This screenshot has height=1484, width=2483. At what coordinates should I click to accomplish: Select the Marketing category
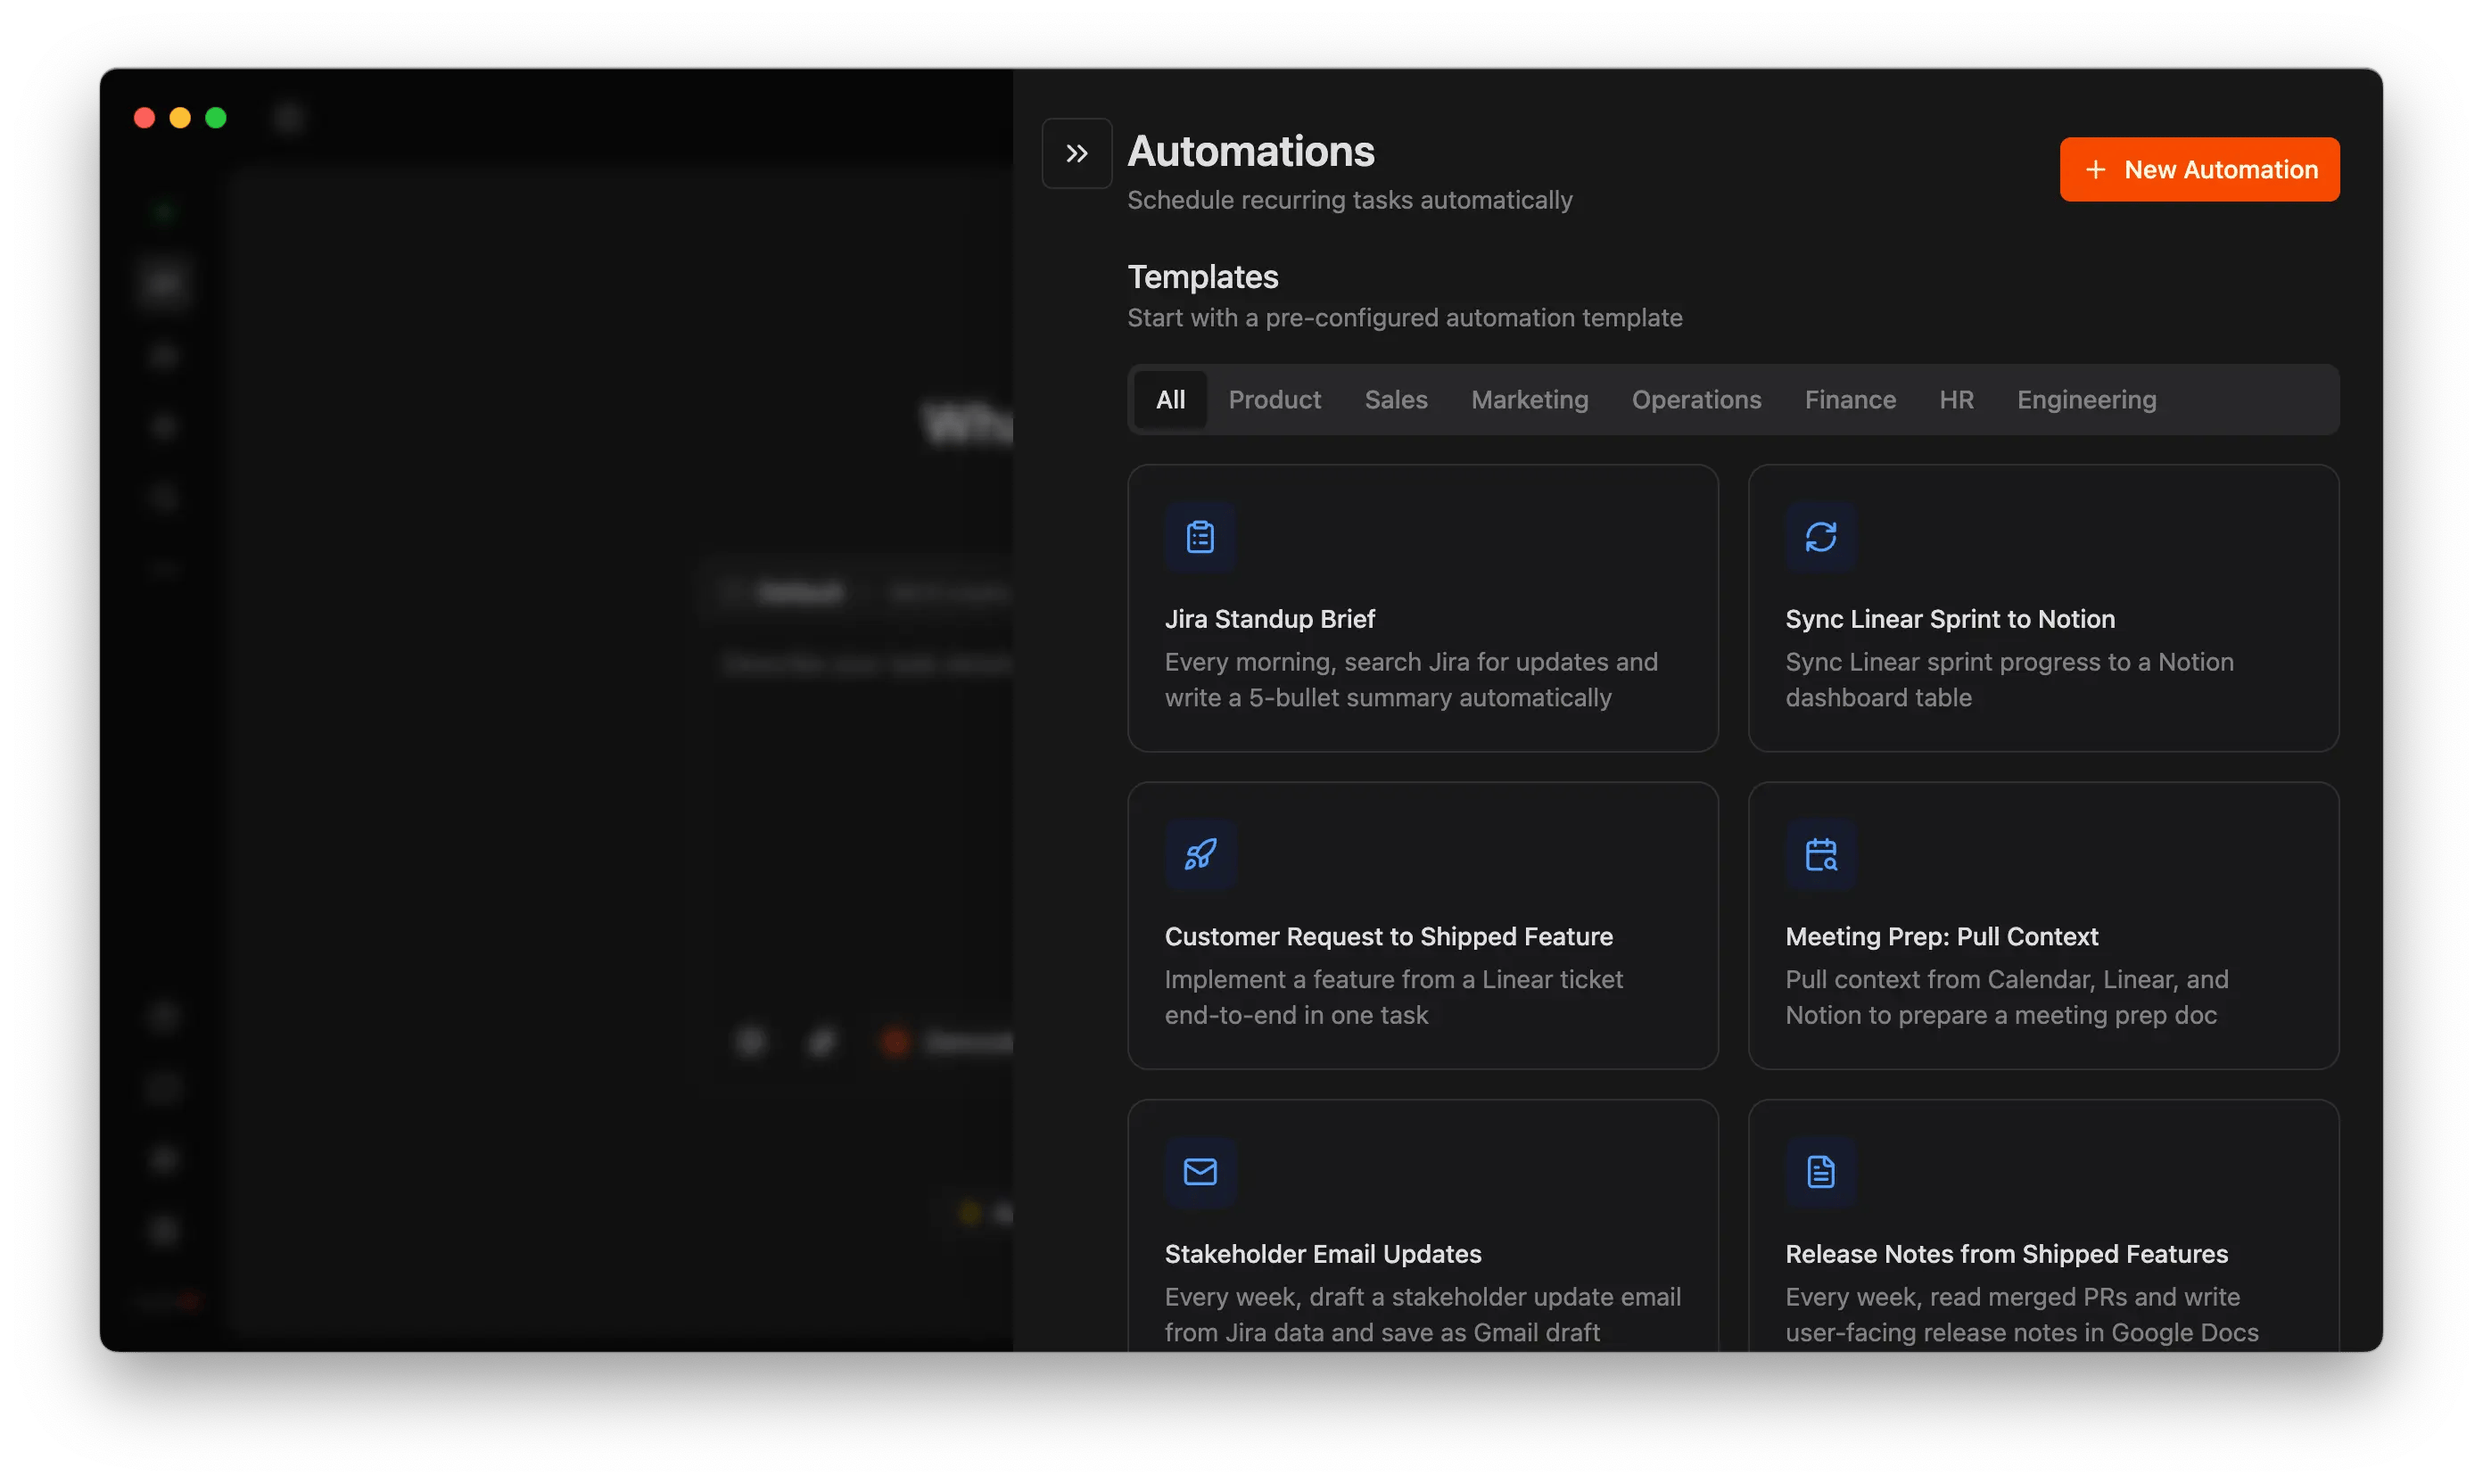pos(1530,399)
